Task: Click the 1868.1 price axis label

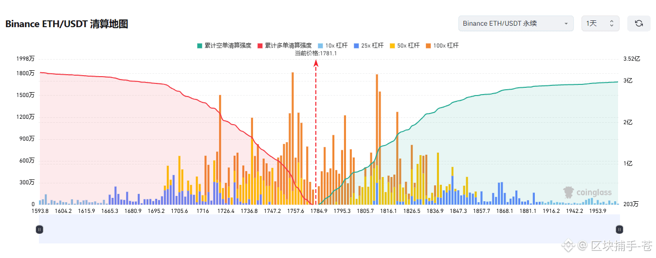Action: tap(504, 211)
